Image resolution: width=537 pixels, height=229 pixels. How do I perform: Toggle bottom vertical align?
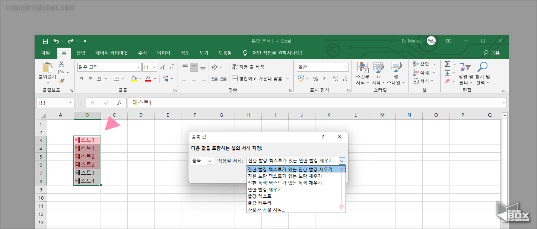pos(203,67)
